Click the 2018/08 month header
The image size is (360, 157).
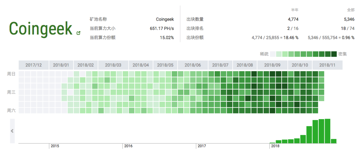click(245, 65)
